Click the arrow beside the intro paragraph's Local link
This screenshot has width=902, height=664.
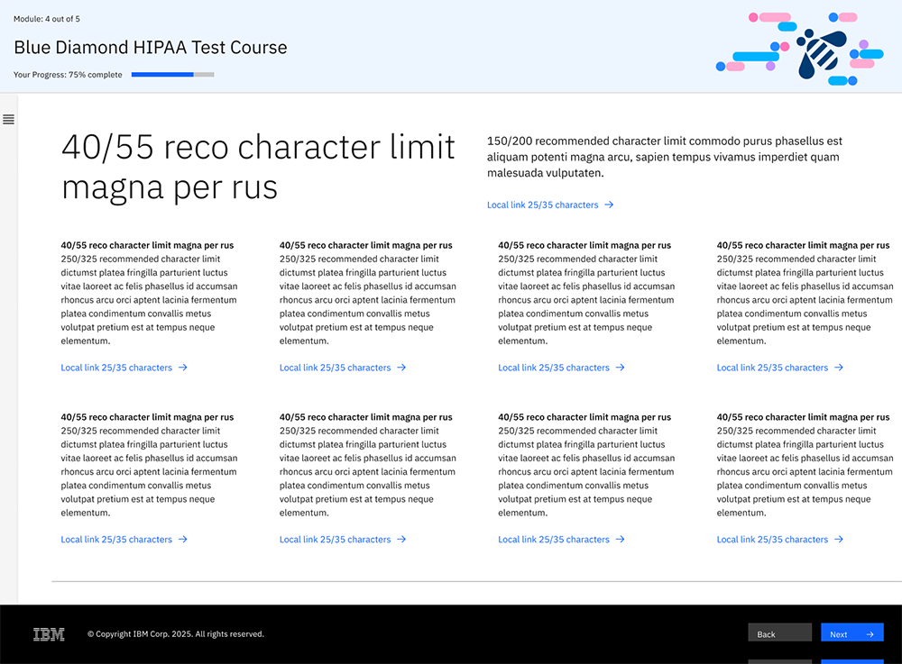coord(609,205)
